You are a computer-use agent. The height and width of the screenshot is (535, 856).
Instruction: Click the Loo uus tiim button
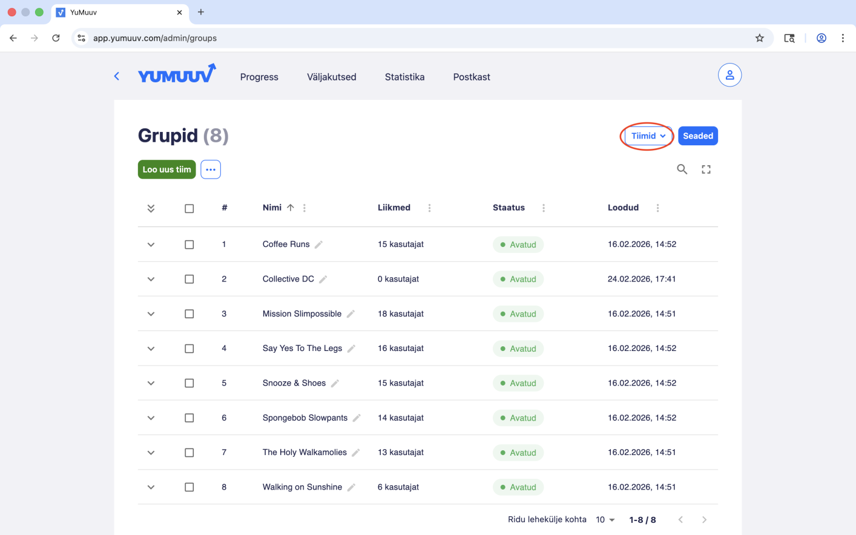(x=166, y=169)
